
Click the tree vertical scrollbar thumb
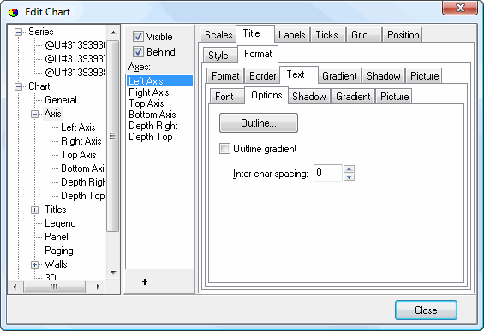(113, 136)
